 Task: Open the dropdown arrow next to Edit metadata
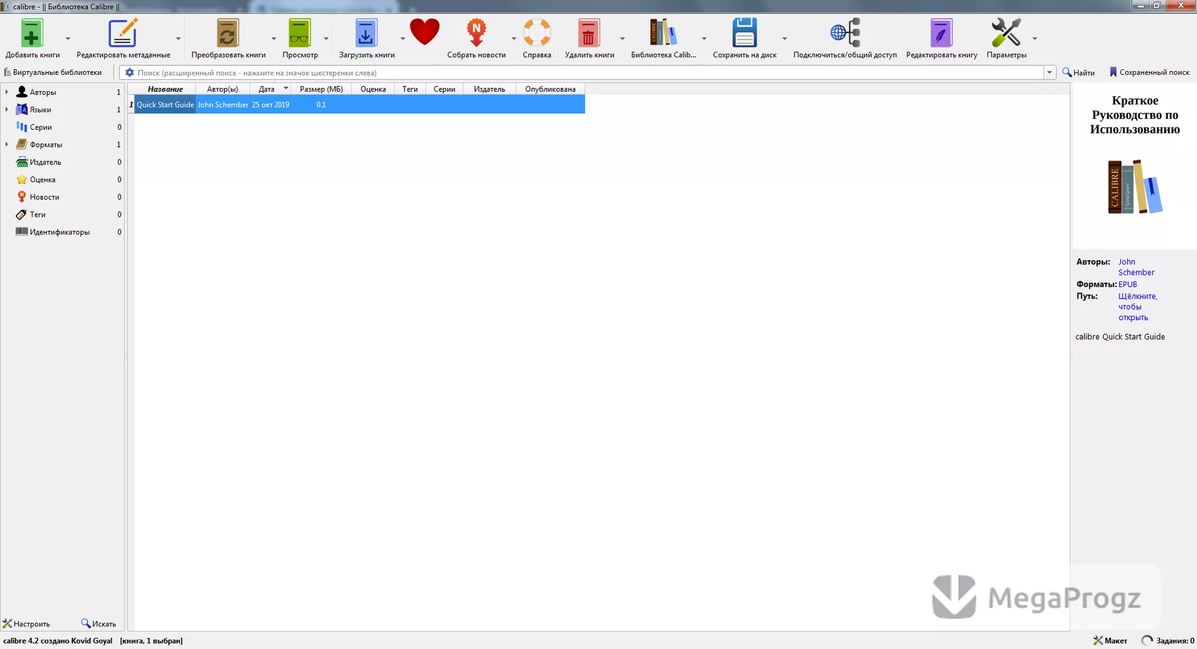(x=178, y=39)
